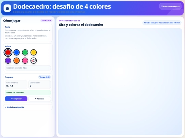185x138 pixels.
Task: Click the 'Regla' label
Action: (8, 27)
